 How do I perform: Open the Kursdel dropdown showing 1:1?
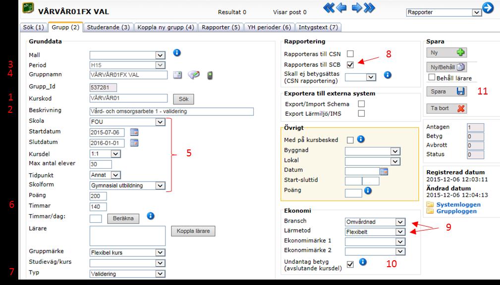pyautogui.click(x=105, y=154)
